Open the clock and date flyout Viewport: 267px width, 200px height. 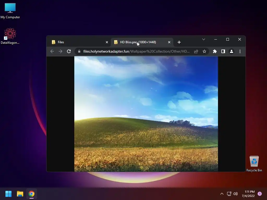pyautogui.click(x=248, y=194)
